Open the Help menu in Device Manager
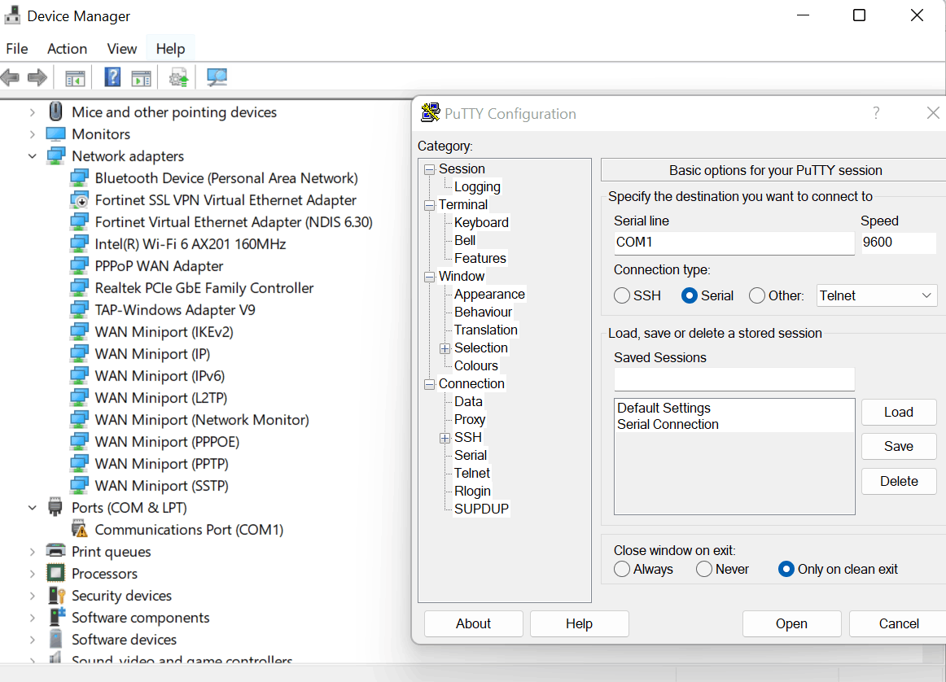Viewport: 946px width, 682px height. click(x=170, y=49)
